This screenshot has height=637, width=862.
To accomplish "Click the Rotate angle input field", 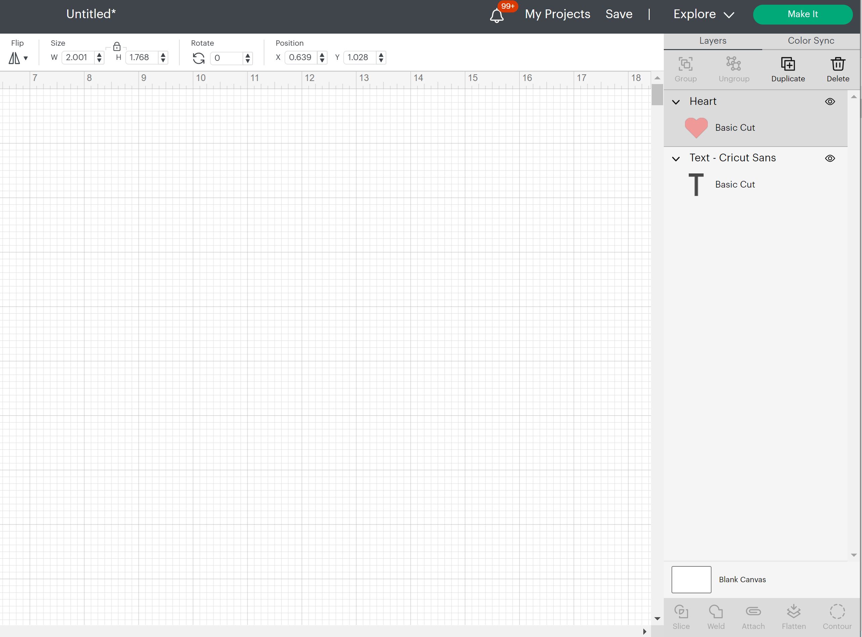I will 226,58.
